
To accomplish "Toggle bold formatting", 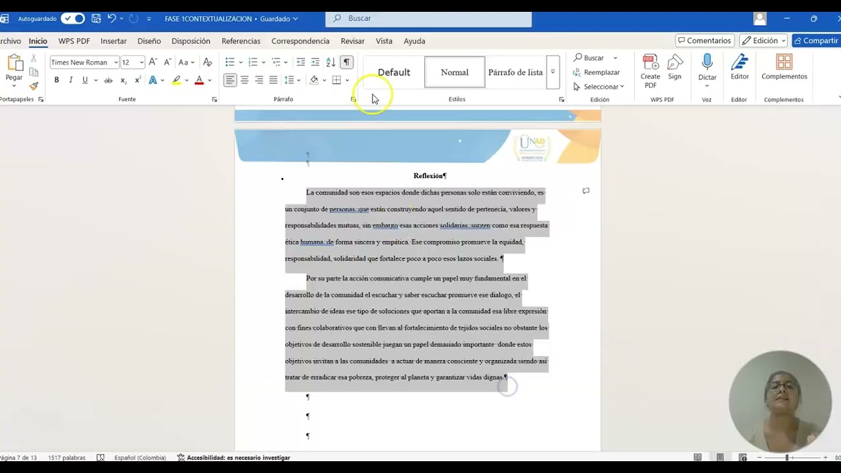I will [57, 80].
